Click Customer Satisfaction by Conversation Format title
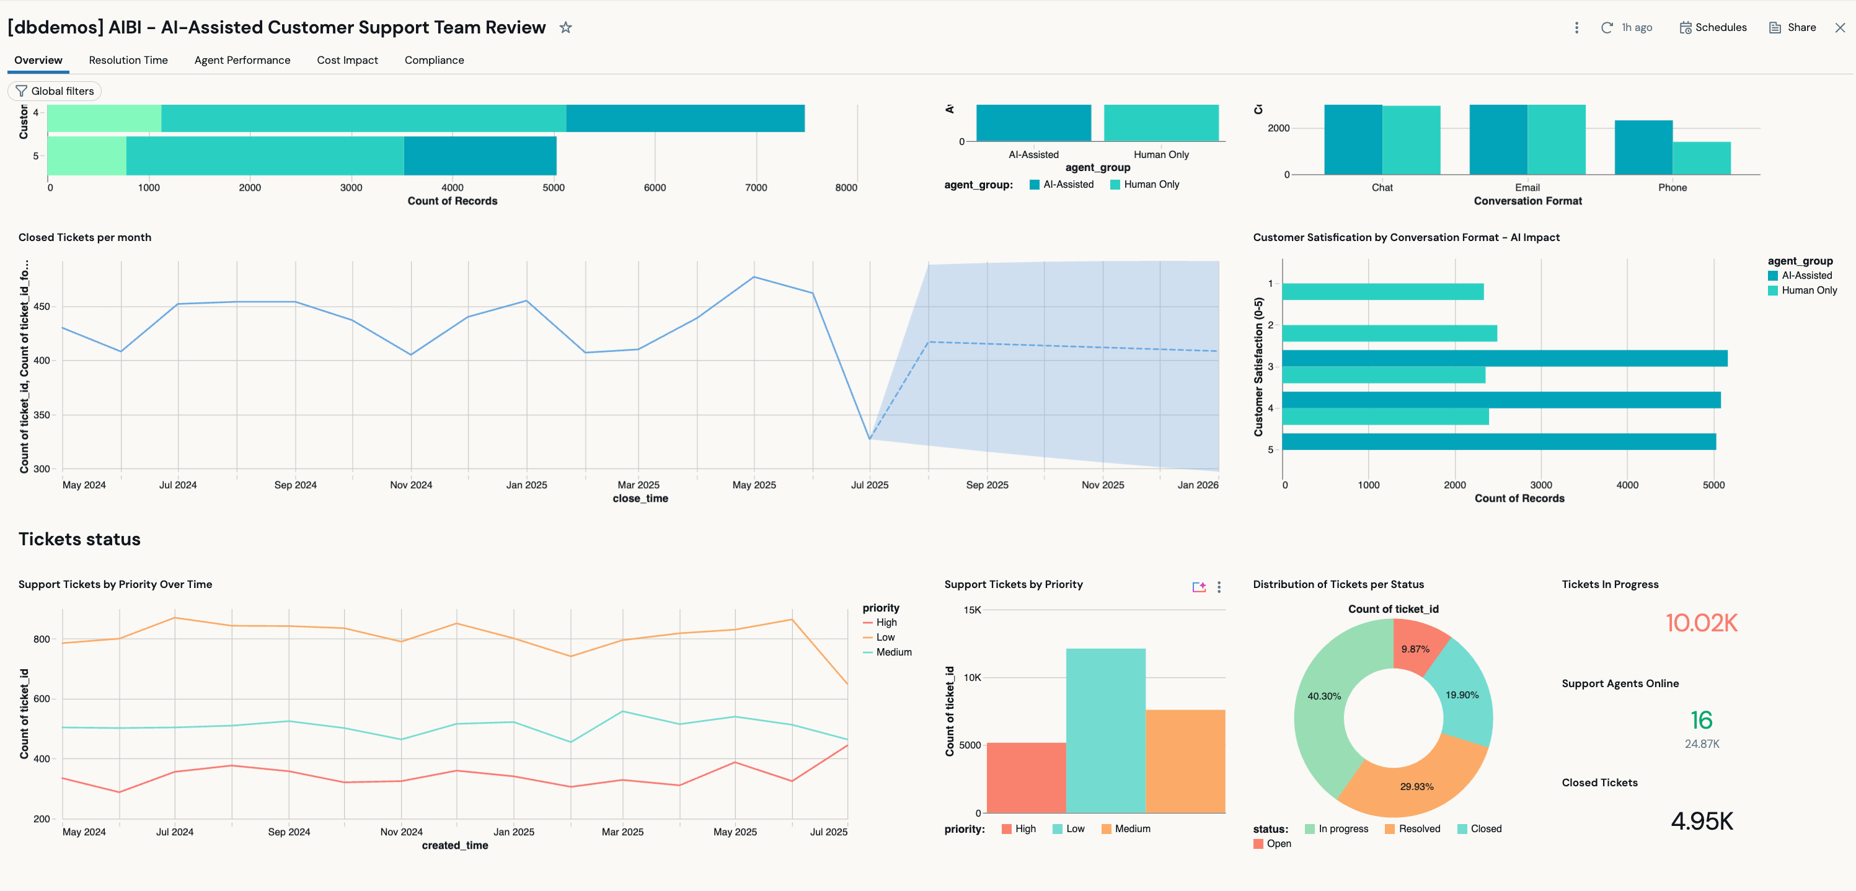Image resolution: width=1856 pixels, height=891 pixels. (1407, 237)
